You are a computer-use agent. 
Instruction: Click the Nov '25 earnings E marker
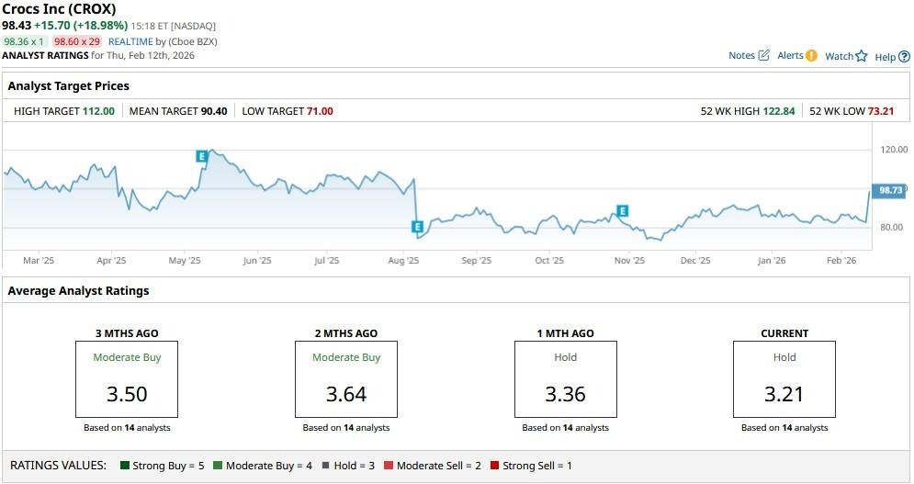click(x=623, y=211)
